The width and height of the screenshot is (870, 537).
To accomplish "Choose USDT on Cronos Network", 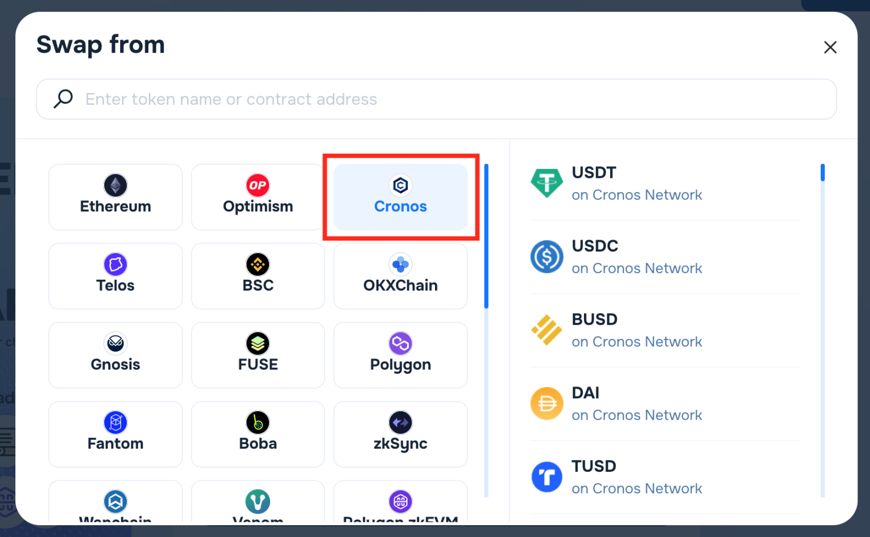I will 636,182.
